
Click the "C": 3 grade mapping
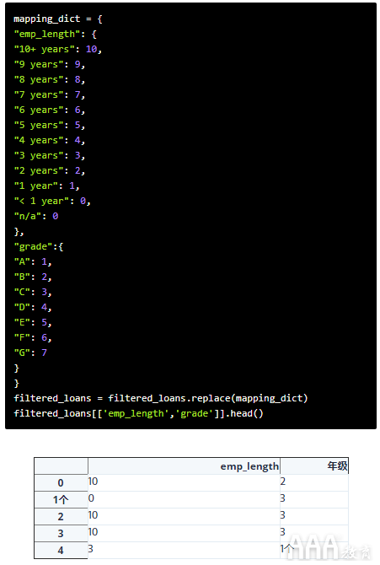click(x=33, y=292)
